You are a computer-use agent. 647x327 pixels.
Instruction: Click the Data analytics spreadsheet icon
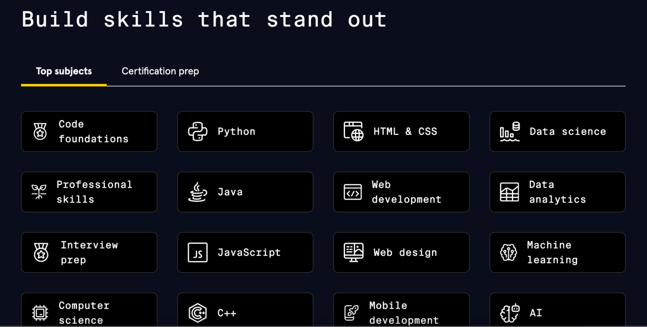click(x=508, y=192)
